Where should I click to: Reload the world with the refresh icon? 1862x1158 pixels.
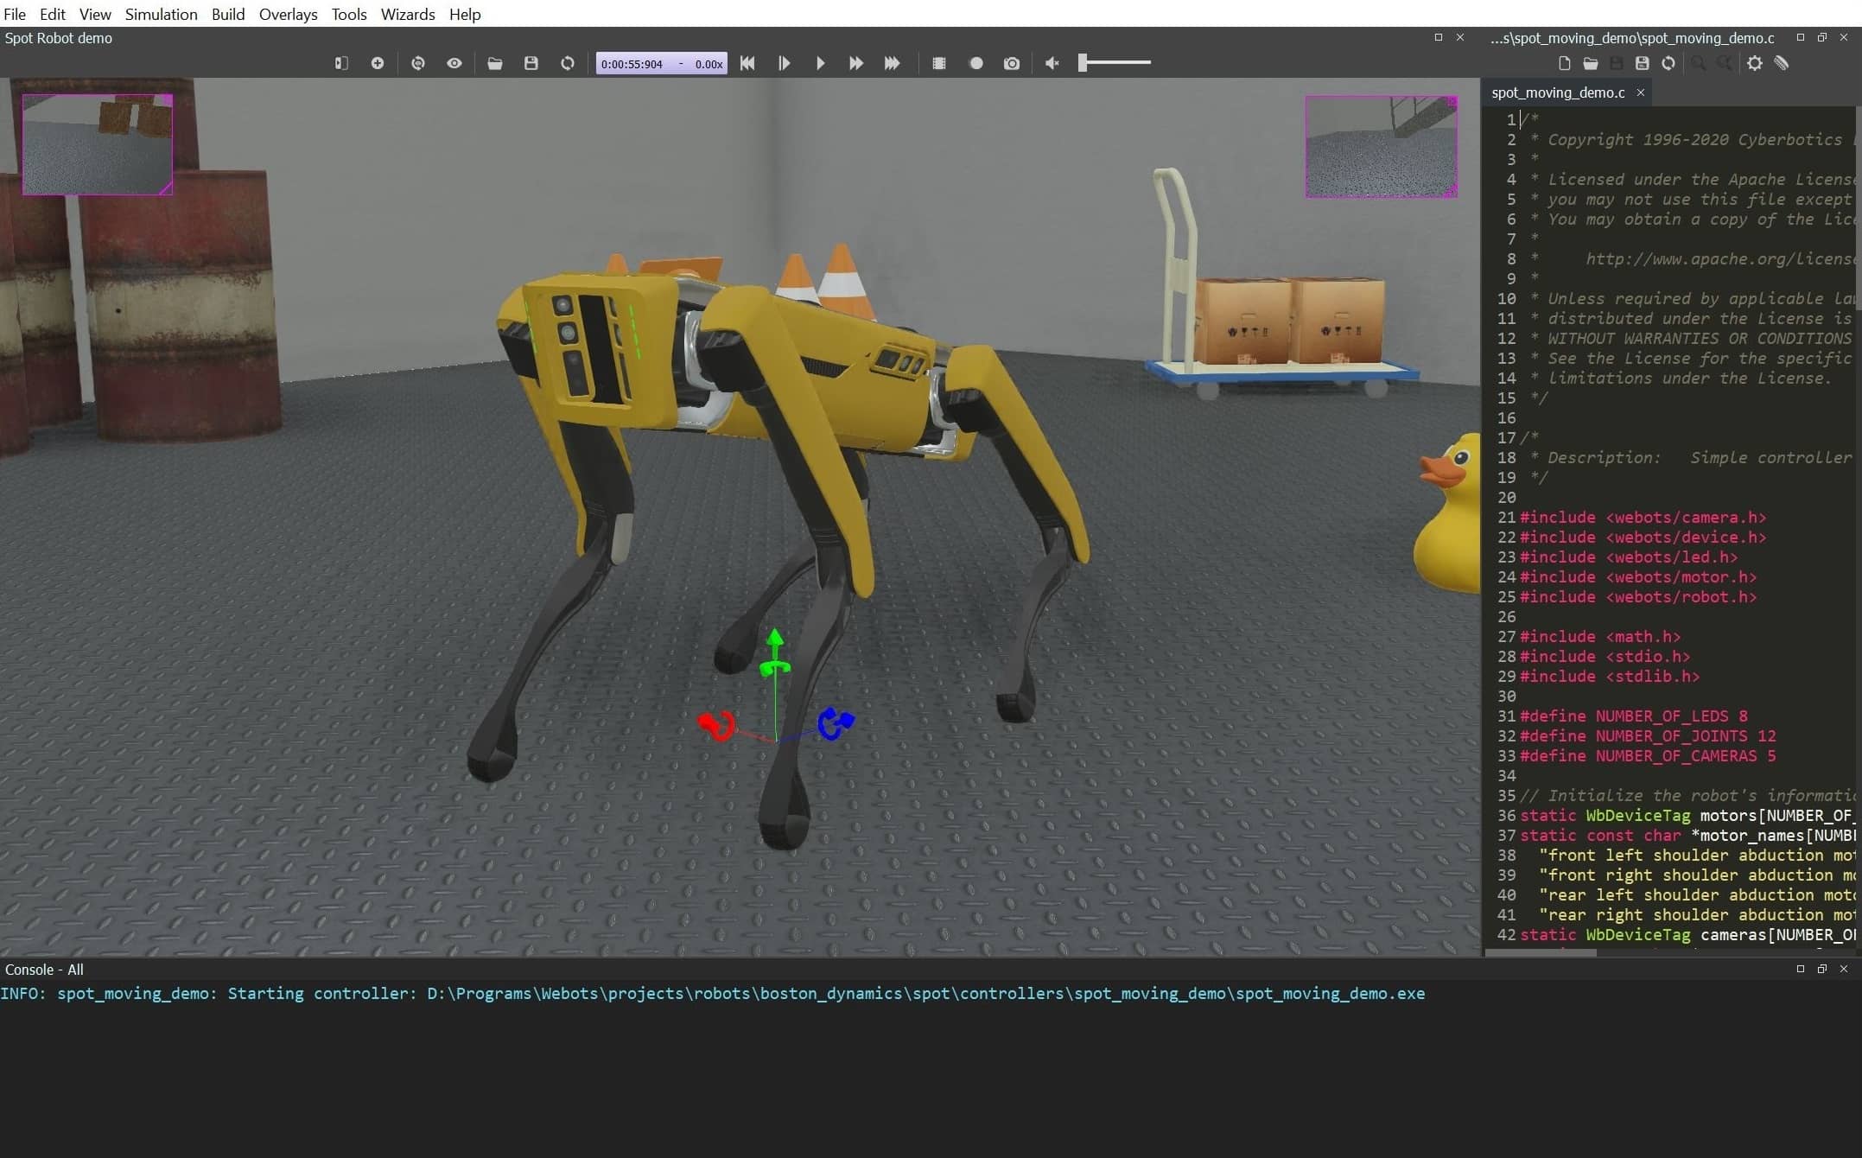click(x=568, y=63)
